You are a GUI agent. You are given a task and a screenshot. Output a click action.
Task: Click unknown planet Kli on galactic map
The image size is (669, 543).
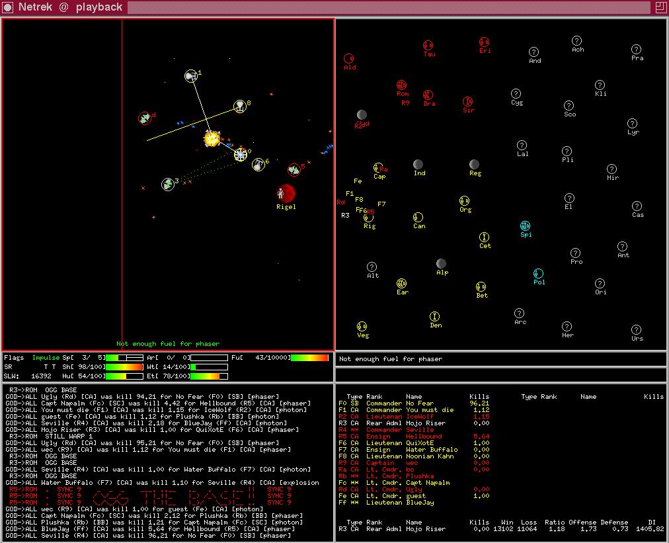[600, 85]
